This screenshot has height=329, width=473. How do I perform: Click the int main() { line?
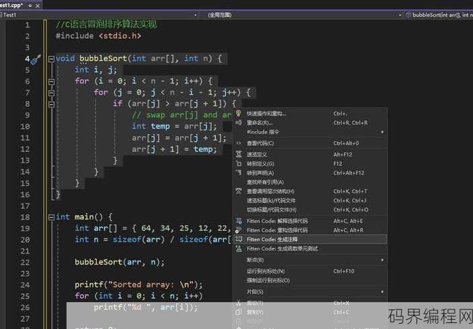[x=84, y=217]
